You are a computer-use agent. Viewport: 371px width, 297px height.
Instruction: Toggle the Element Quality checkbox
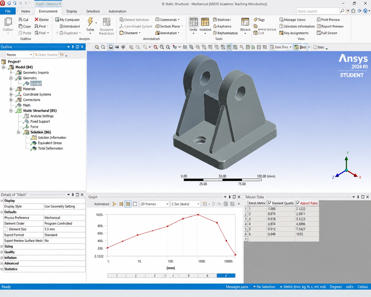click(270, 203)
